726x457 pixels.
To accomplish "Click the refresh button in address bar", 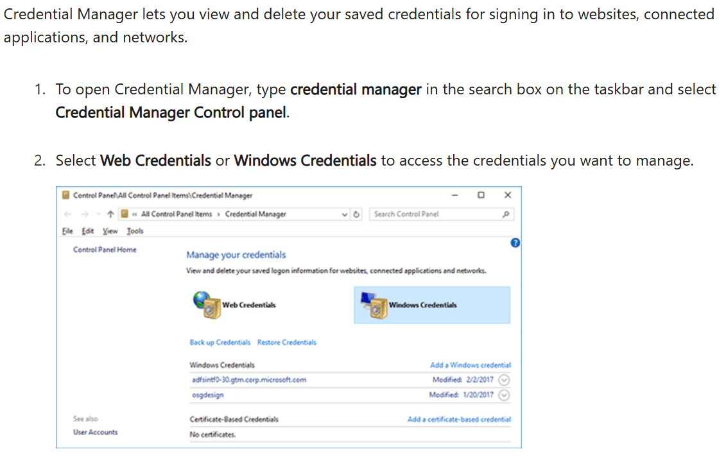I will (x=358, y=214).
